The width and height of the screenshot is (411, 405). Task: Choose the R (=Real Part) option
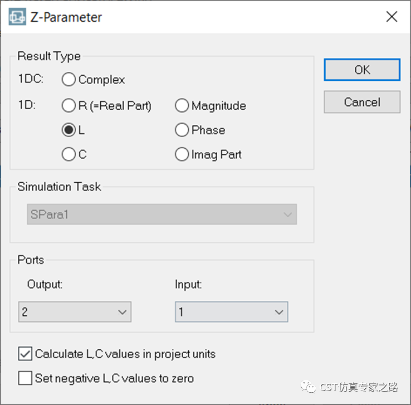[69, 106]
